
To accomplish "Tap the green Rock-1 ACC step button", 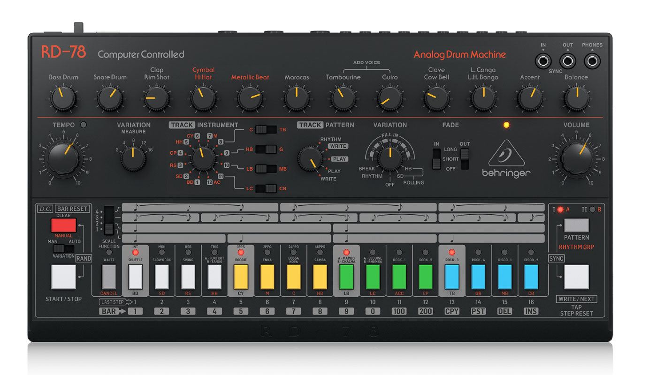I will (x=399, y=277).
